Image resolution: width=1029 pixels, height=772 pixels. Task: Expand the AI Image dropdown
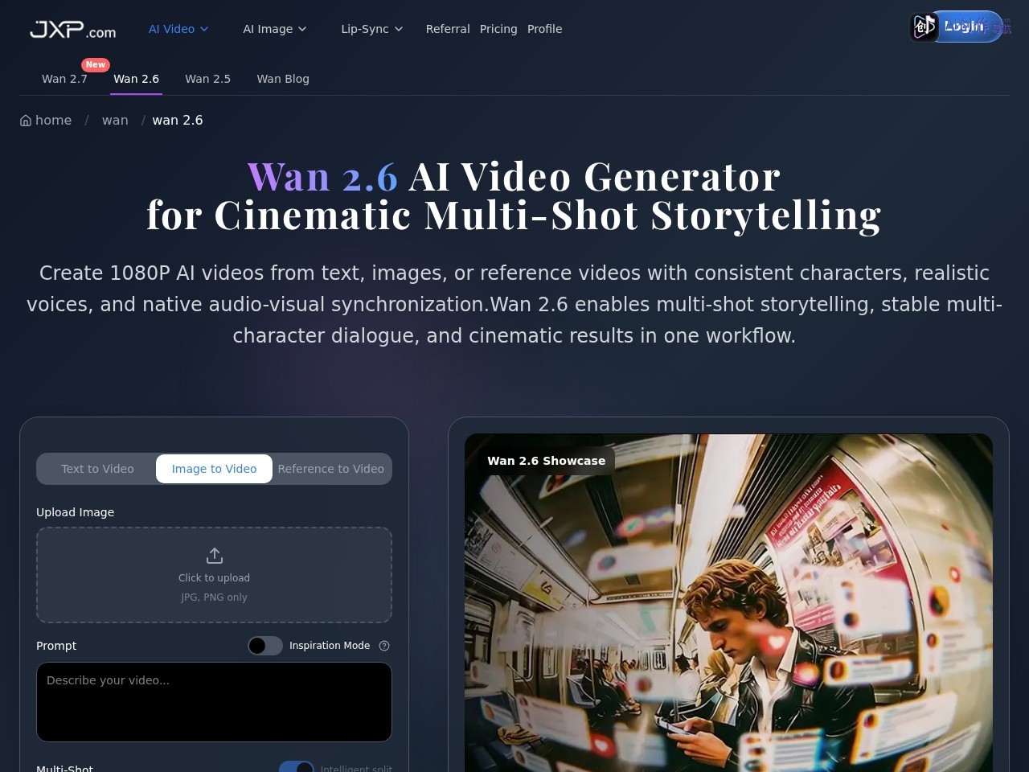coord(275,29)
